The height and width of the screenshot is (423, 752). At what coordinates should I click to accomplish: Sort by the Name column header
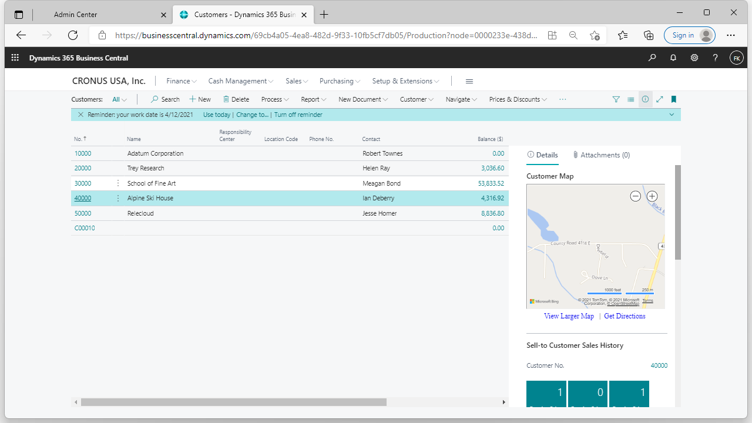[x=134, y=139]
